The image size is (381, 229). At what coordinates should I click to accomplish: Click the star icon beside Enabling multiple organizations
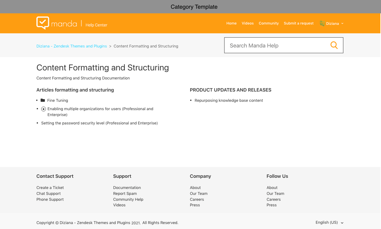click(44, 109)
